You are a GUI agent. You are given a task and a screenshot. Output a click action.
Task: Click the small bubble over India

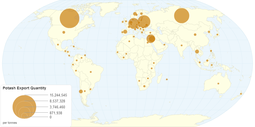181,45
